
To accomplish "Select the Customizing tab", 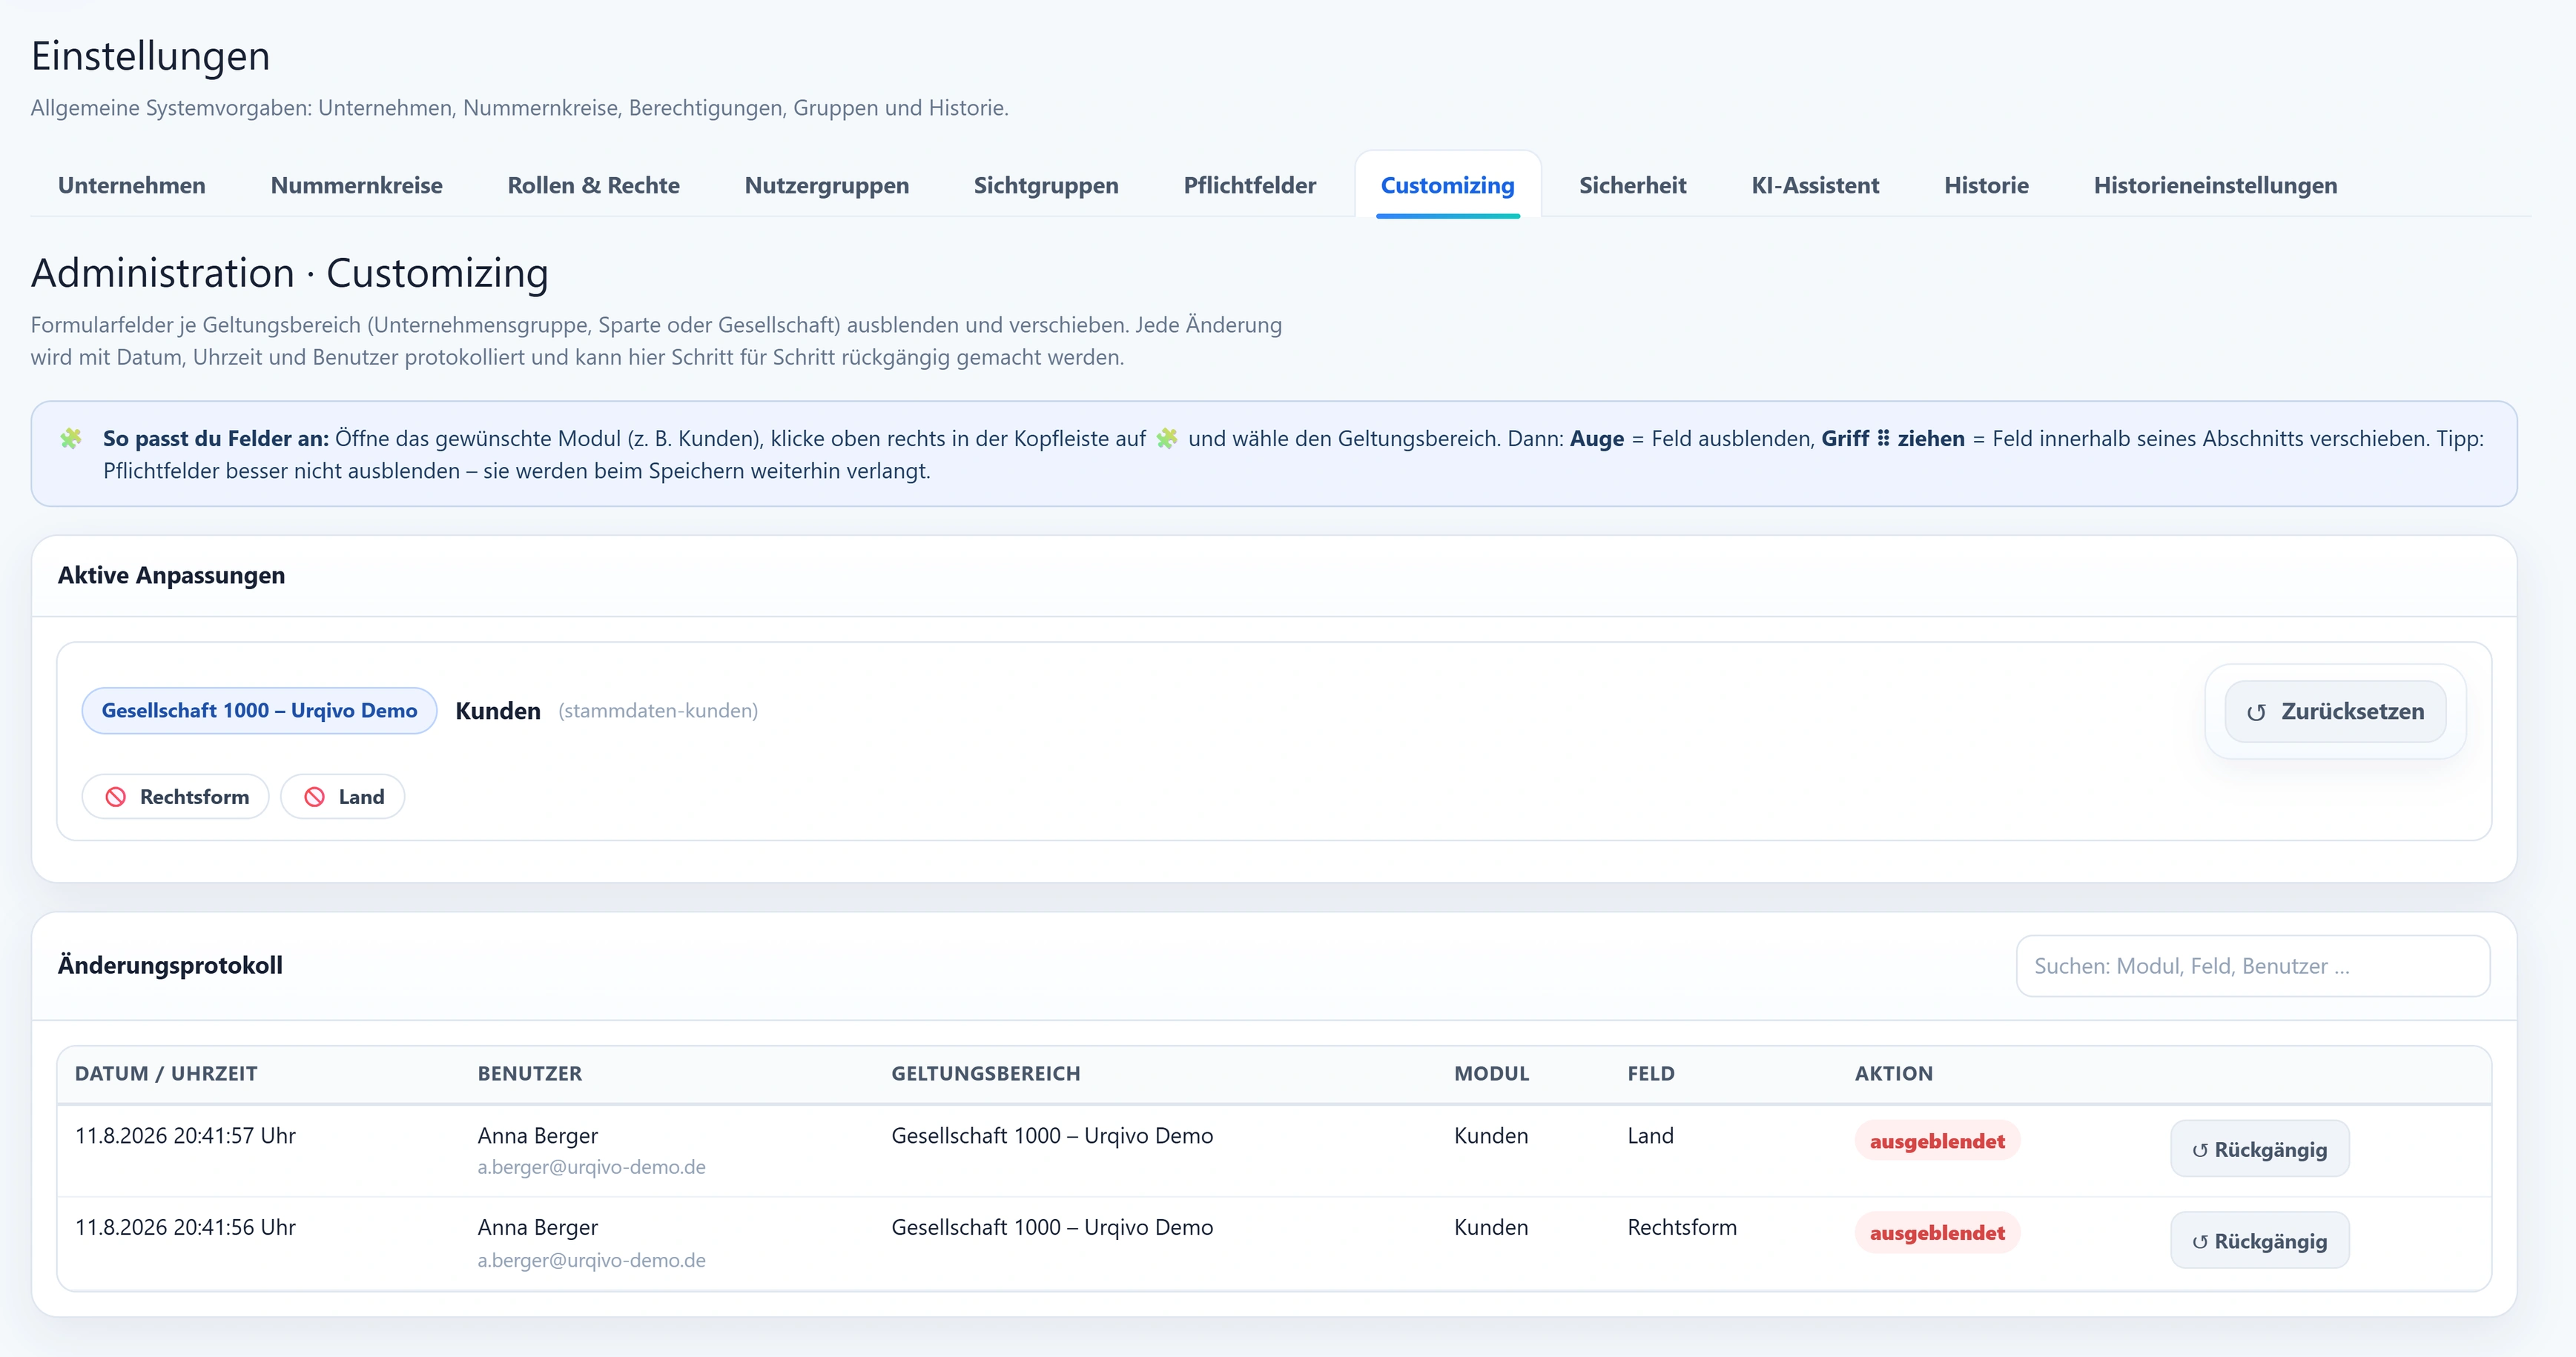I will pyautogui.click(x=1447, y=185).
